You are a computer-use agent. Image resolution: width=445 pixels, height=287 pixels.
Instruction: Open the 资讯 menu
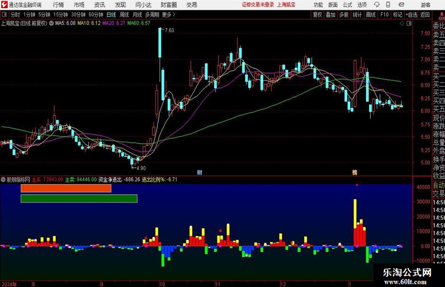100,5
